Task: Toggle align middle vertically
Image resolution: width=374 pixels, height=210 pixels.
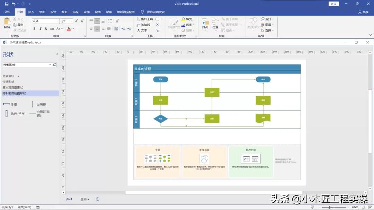Action: pyautogui.click(x=97, y=21)
